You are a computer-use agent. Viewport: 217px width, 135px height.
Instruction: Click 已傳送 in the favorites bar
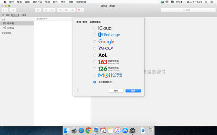coord(24,15)
